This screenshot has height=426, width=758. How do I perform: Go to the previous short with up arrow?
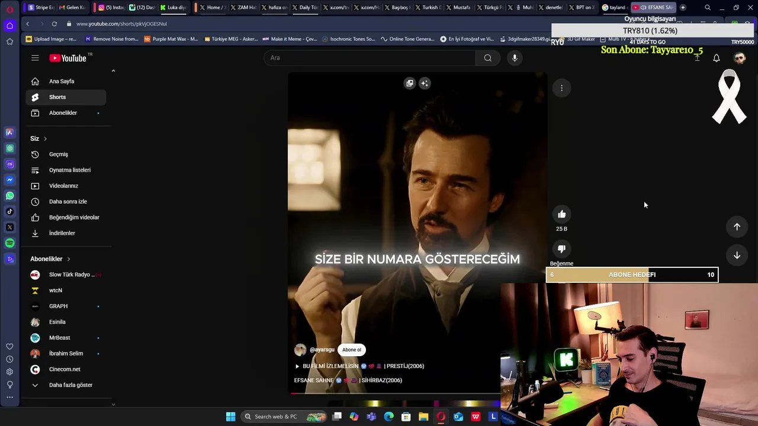[x=737, y=227]
